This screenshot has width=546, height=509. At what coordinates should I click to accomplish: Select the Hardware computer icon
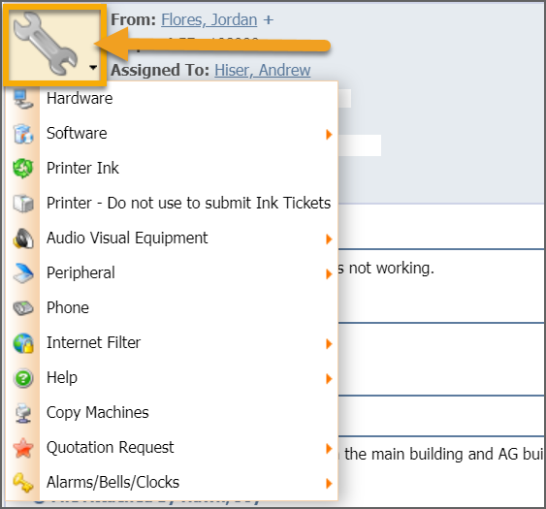(x=23, y=99)
